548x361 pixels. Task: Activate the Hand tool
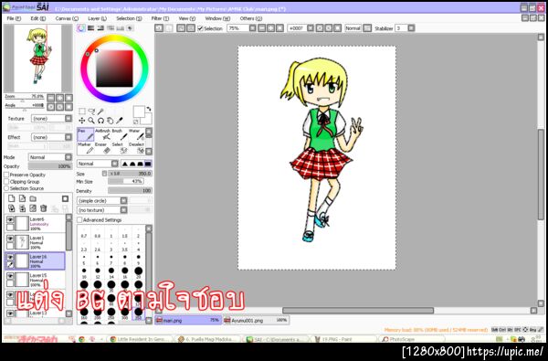tap(111, 121)
